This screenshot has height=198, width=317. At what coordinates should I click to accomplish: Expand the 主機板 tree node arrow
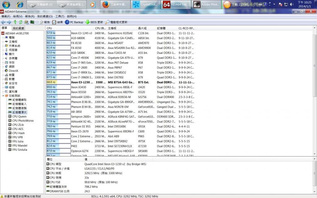point(3,42)
